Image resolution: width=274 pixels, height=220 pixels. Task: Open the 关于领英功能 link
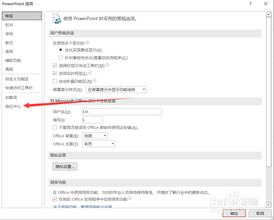tap(65, 207)
